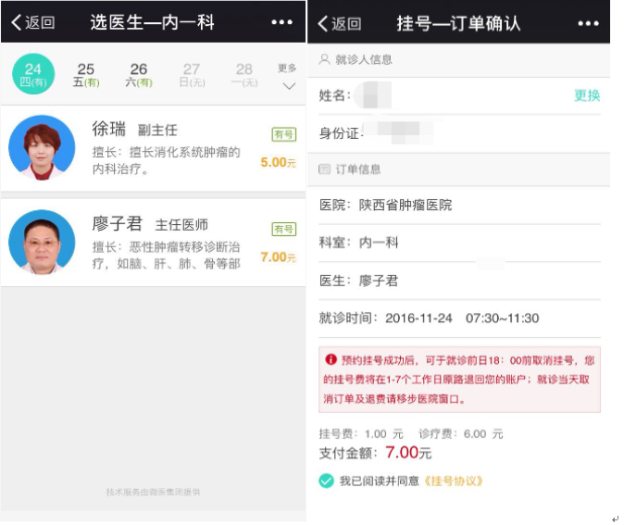Open the 《挂号协议》 agreement link
The width and height of the screenshot is (624, 525).
click(x=453, y=481)
